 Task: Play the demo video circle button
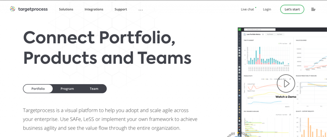point(286,83)
